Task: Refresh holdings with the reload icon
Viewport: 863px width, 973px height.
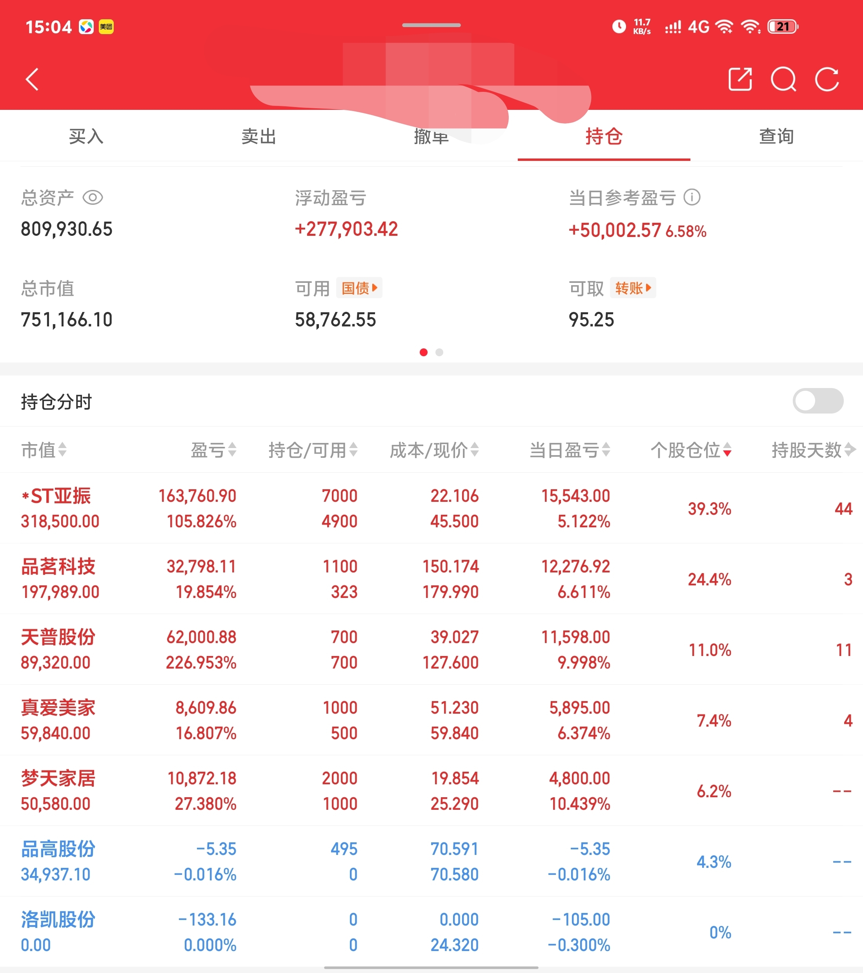Action: point(827,79)
